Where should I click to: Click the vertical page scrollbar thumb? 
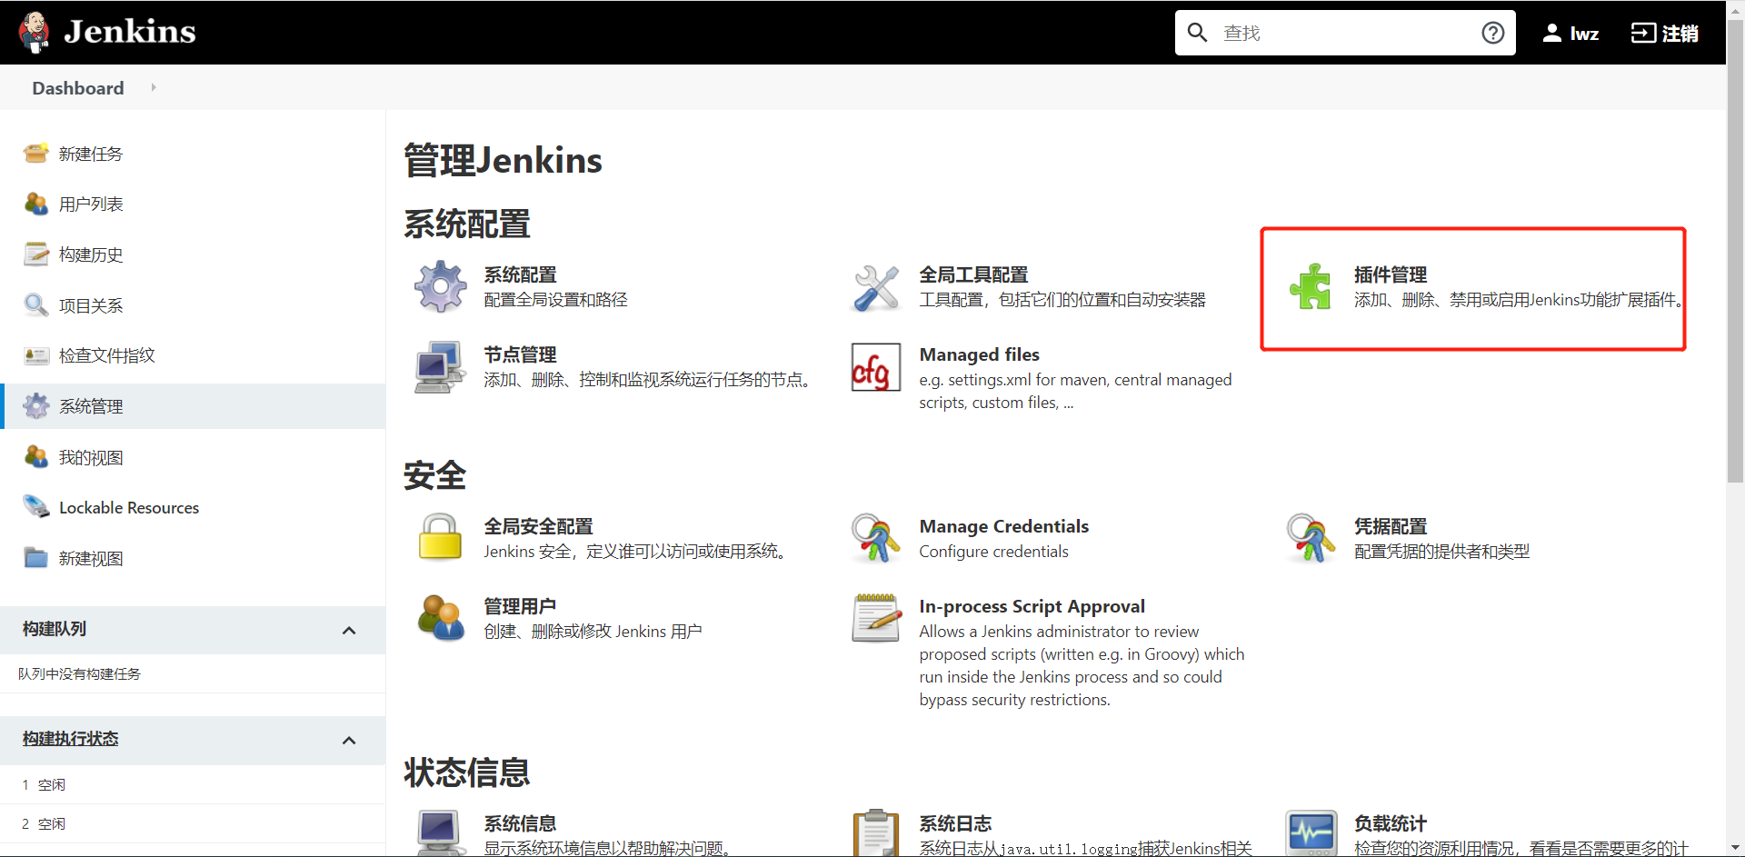coord(1735,250)
